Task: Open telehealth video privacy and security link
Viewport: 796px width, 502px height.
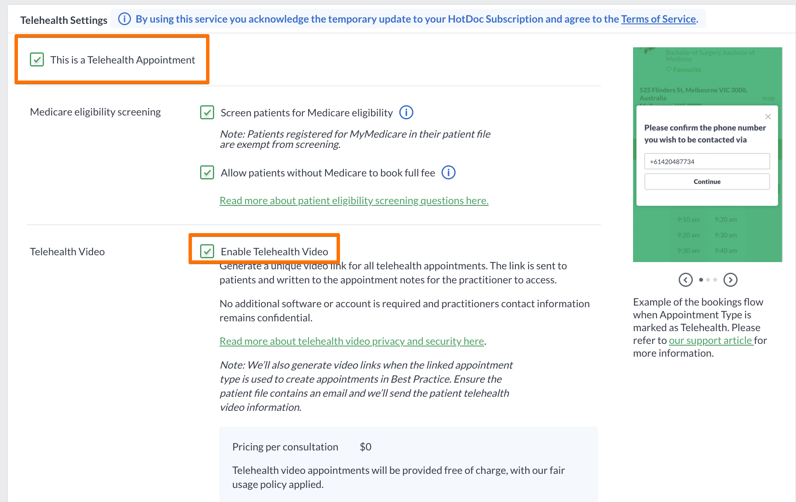Action: coord(352,341)
